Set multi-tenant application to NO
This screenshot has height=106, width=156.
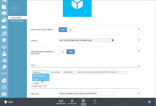(x=70, y=30)
